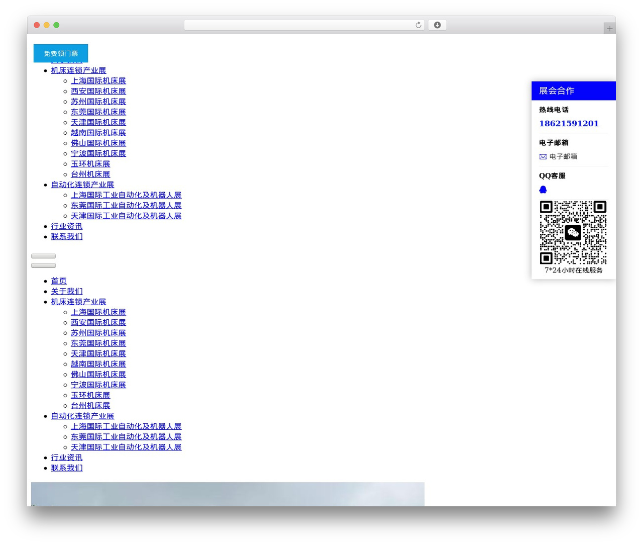Click the QQ客服 heading
643x545 pixels.
click(552, 176)
